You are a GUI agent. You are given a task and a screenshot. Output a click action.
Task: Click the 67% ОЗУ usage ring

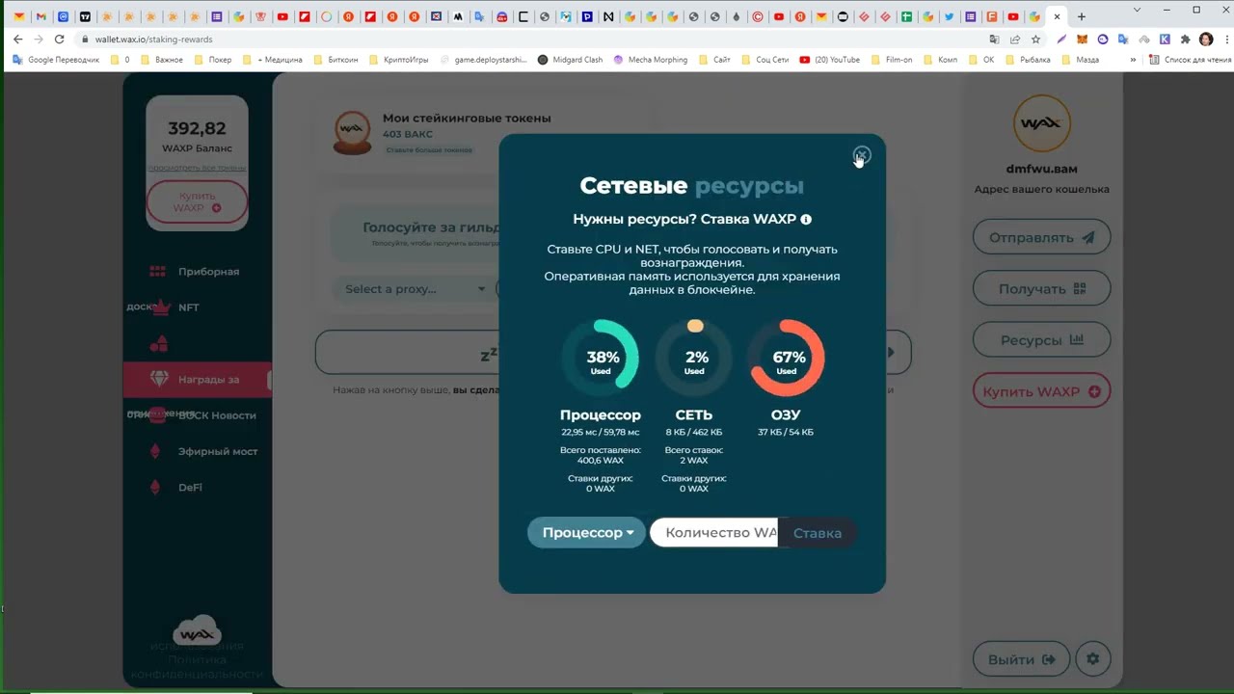click(x=787, y=358)
